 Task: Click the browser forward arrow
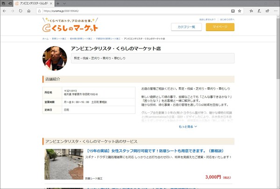(x=13, y=11)
